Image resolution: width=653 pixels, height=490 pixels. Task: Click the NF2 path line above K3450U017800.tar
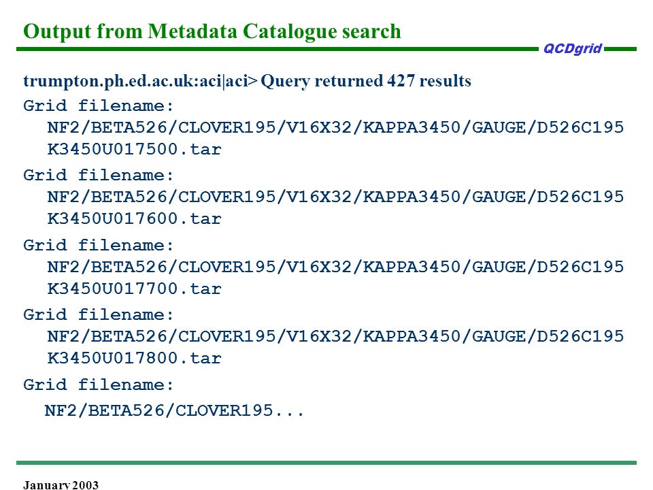click(335, 336)
